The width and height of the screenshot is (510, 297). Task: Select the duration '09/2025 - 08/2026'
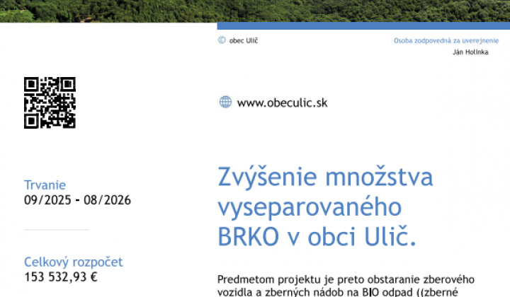(77, 200)
